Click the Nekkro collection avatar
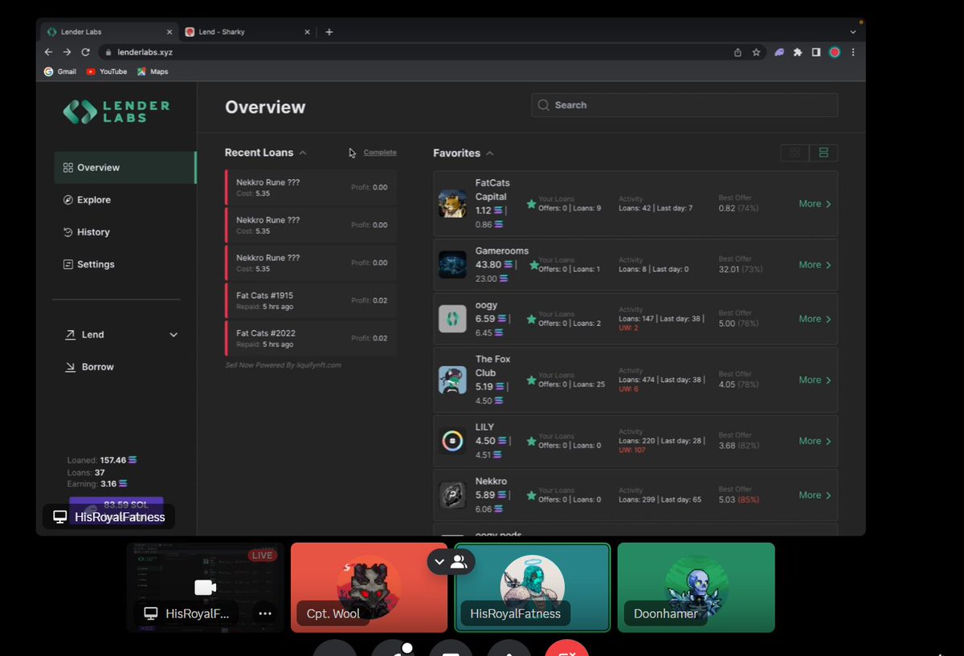Screen dimensions: 964x656 point(452,495)
